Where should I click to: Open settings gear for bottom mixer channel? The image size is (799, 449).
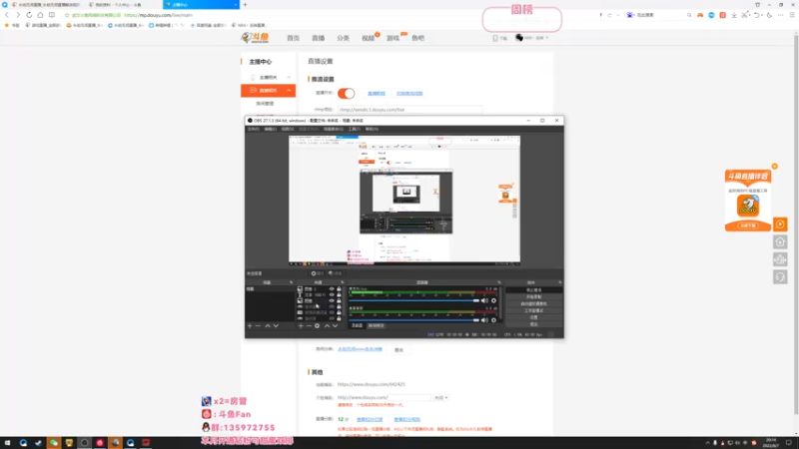click(493, 320)
